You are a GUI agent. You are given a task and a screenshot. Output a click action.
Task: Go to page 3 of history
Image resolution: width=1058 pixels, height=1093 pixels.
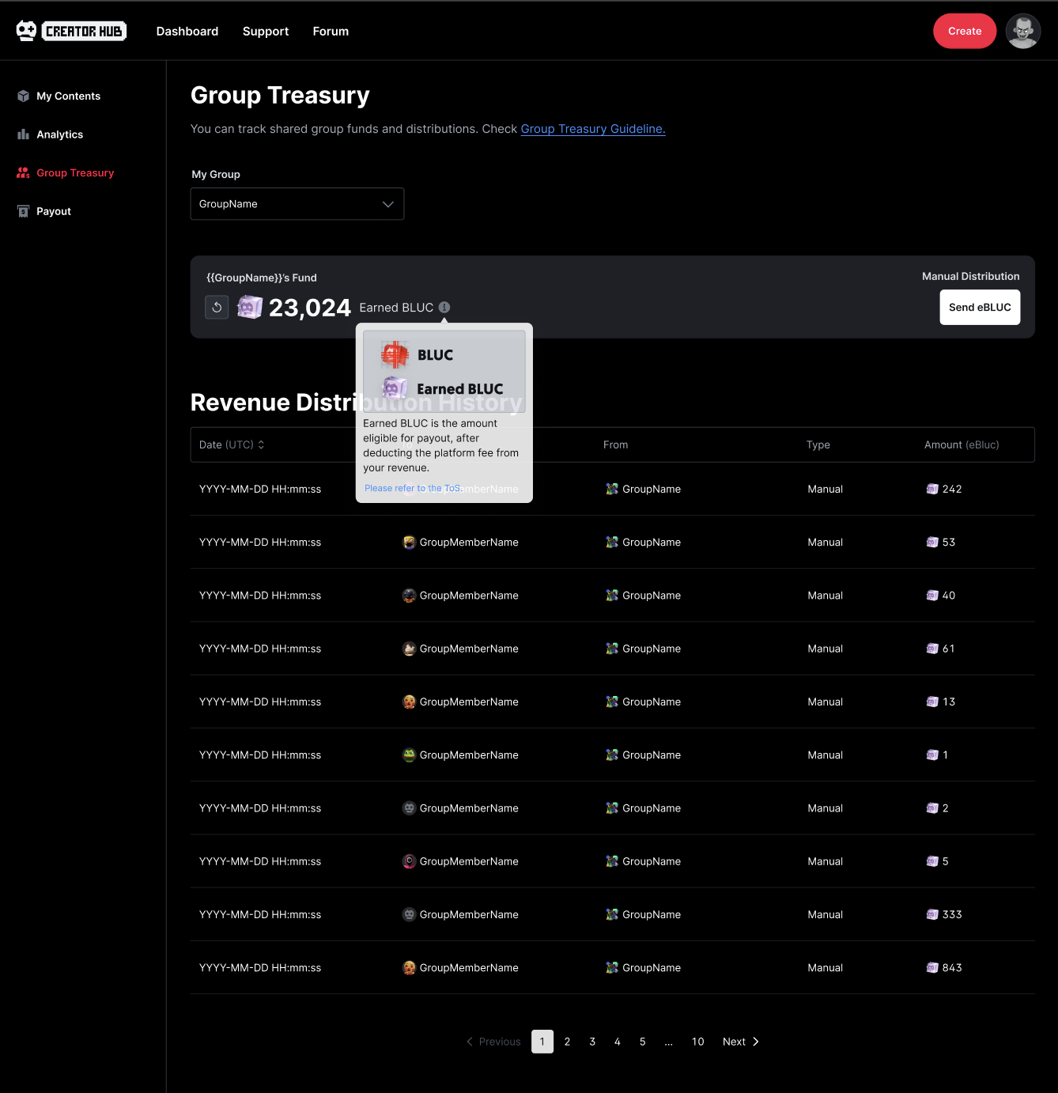592,1042
